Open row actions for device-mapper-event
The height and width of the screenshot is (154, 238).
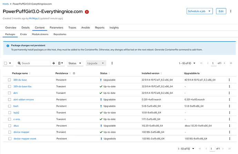point(230,138)
